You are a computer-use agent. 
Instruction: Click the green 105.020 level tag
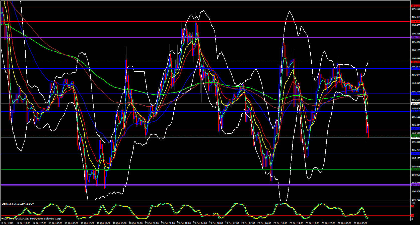point(416,169)
